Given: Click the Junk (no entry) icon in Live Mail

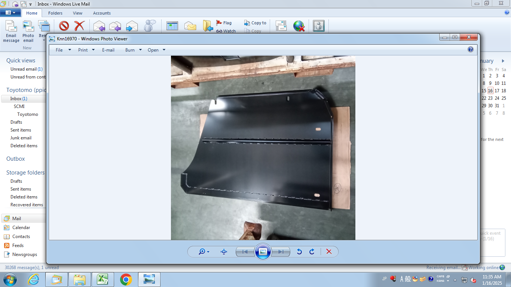Looking at the screenshot, I should [x=64, y=26].
